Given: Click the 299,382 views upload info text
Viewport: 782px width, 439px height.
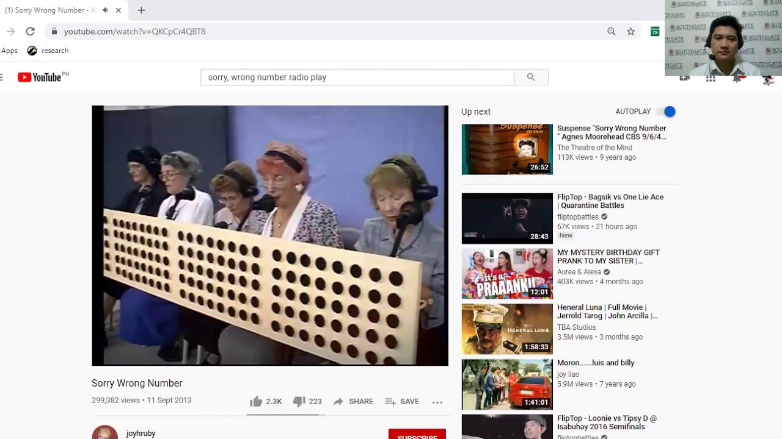Looking at the screenshot, I should [141, 400].
